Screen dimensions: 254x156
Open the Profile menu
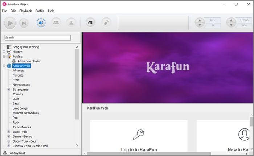40,11
